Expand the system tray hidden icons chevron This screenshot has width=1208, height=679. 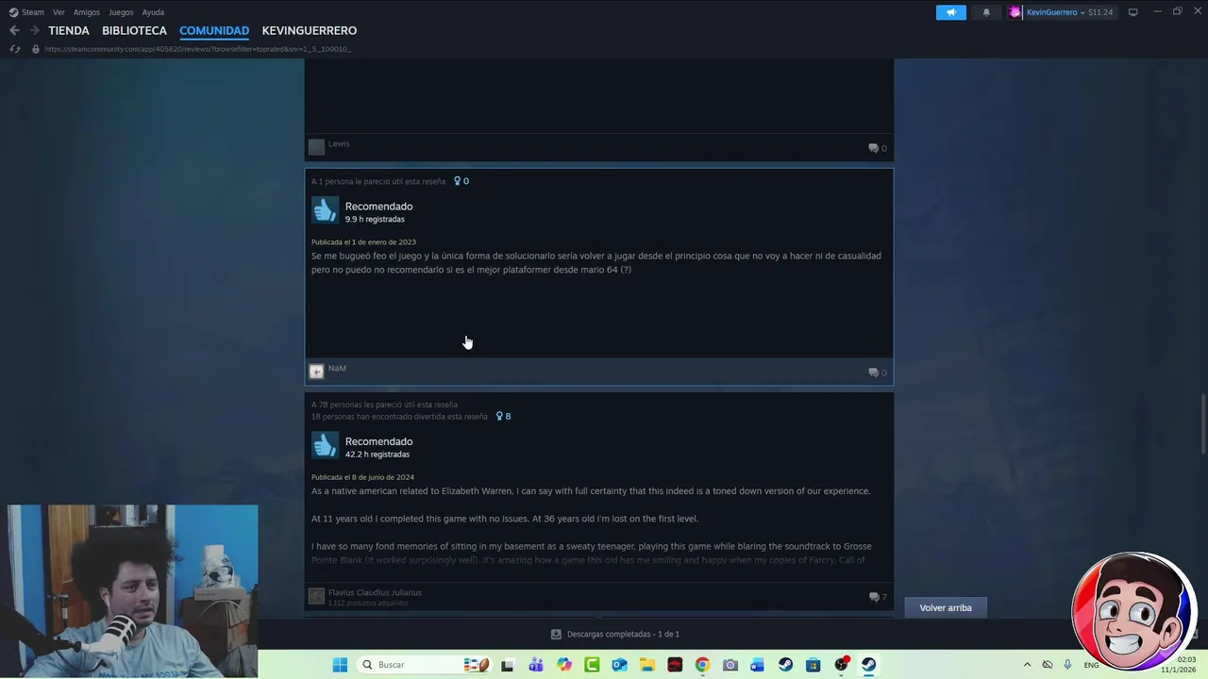coord(1027,665)
